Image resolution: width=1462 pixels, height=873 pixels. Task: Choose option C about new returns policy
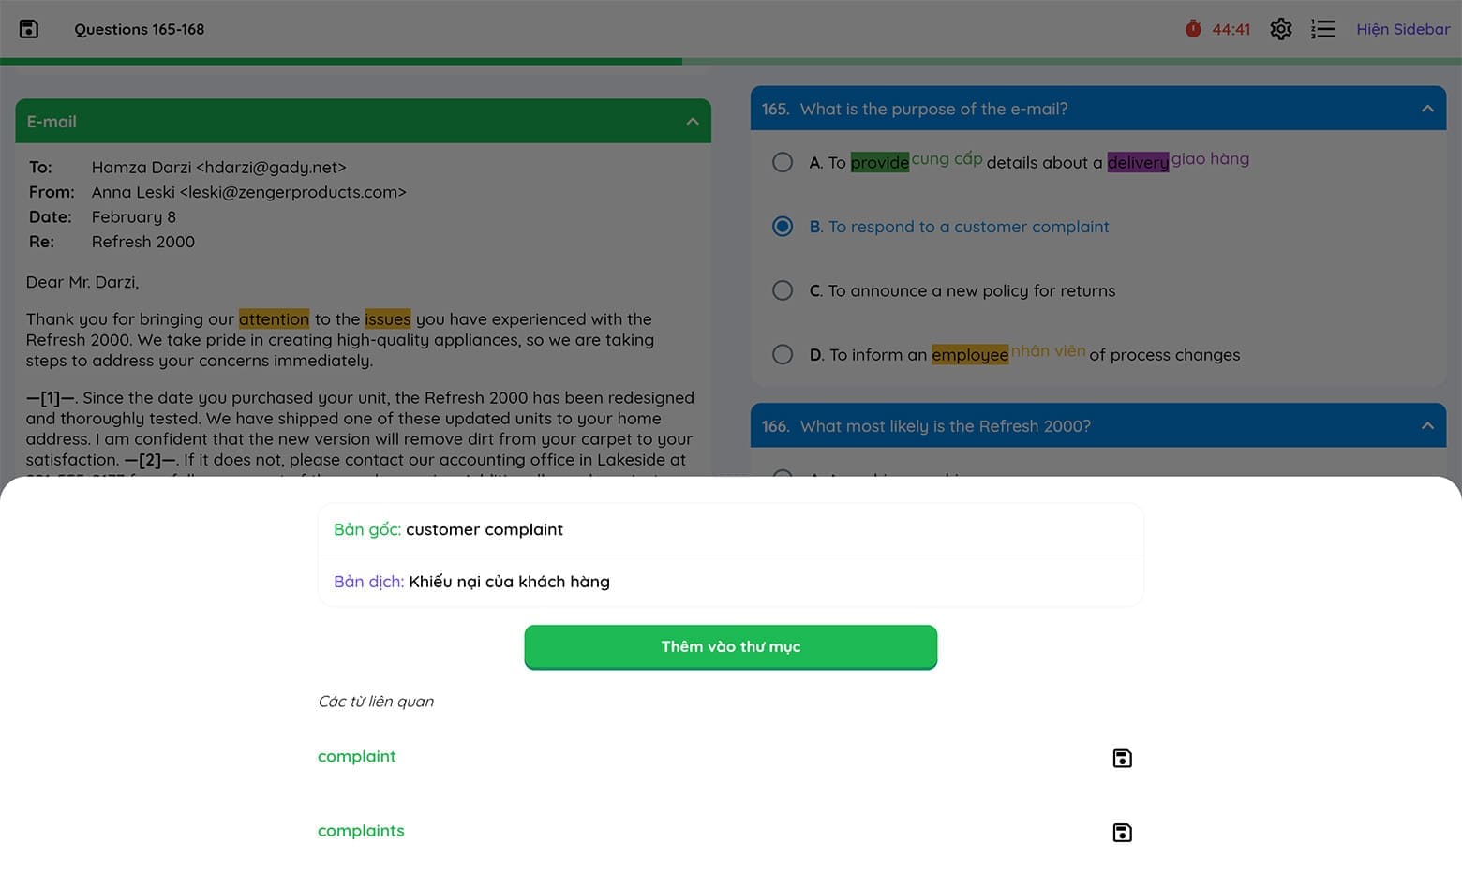click(783, 290)
